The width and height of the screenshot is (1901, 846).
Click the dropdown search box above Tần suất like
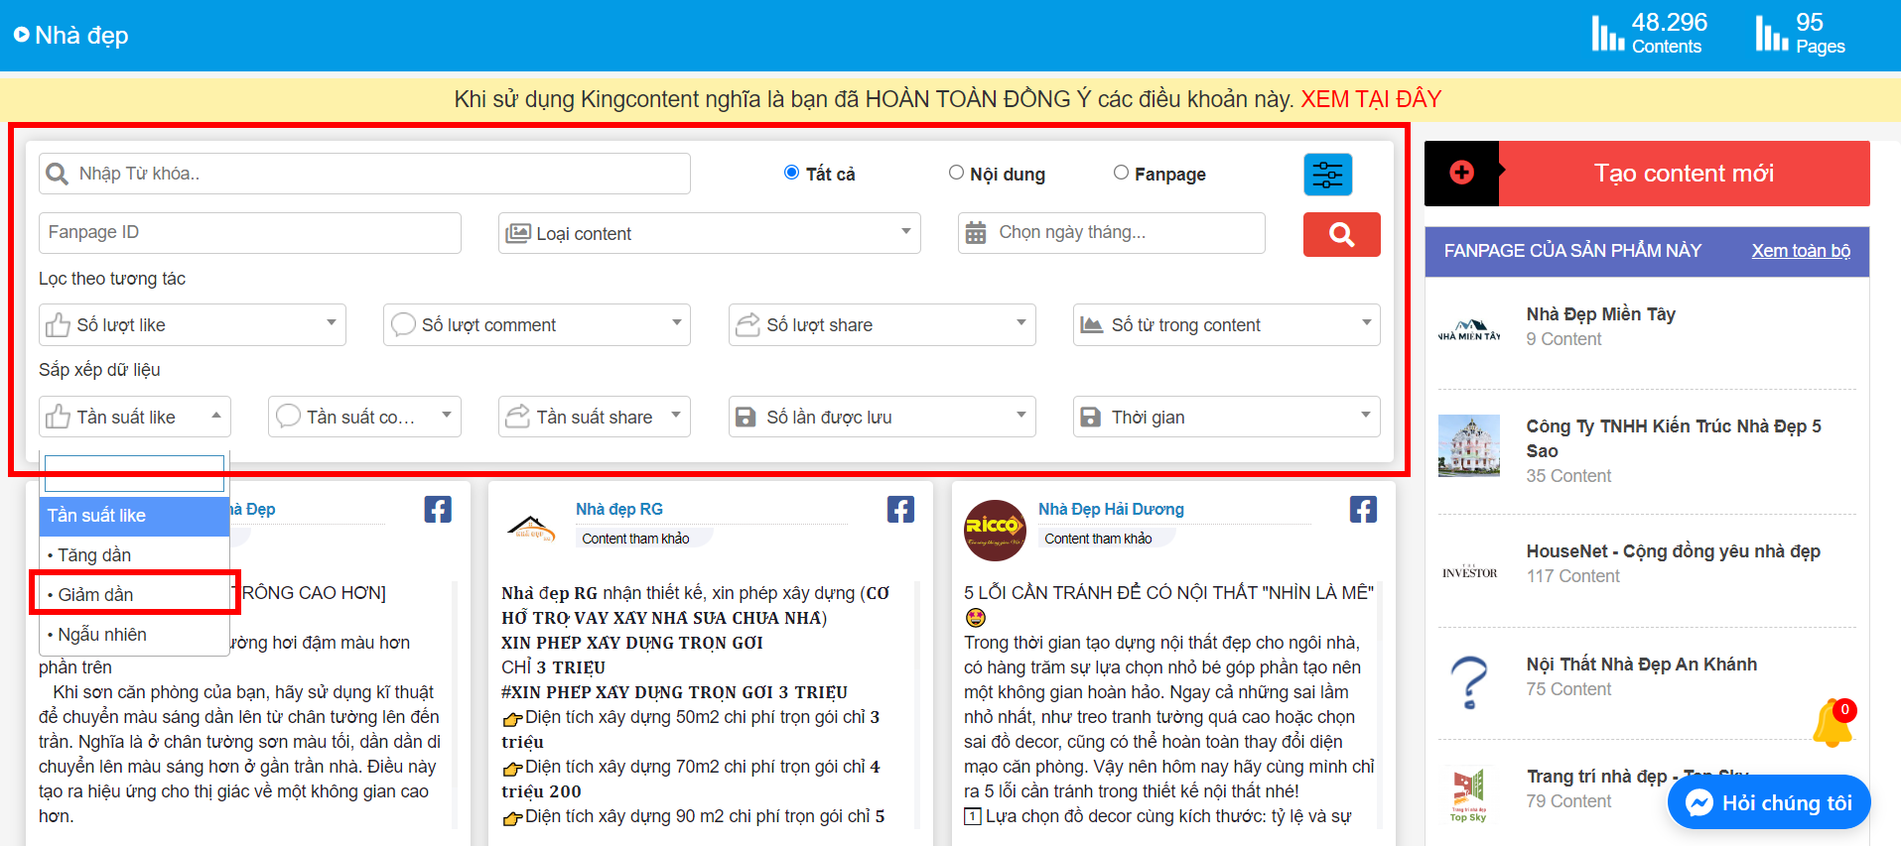tap(134, 473)
